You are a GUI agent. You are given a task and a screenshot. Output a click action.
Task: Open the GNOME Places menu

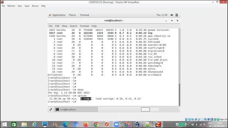click(x=72, y=15)
